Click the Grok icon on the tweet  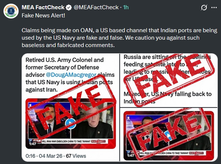click(204, 8)
